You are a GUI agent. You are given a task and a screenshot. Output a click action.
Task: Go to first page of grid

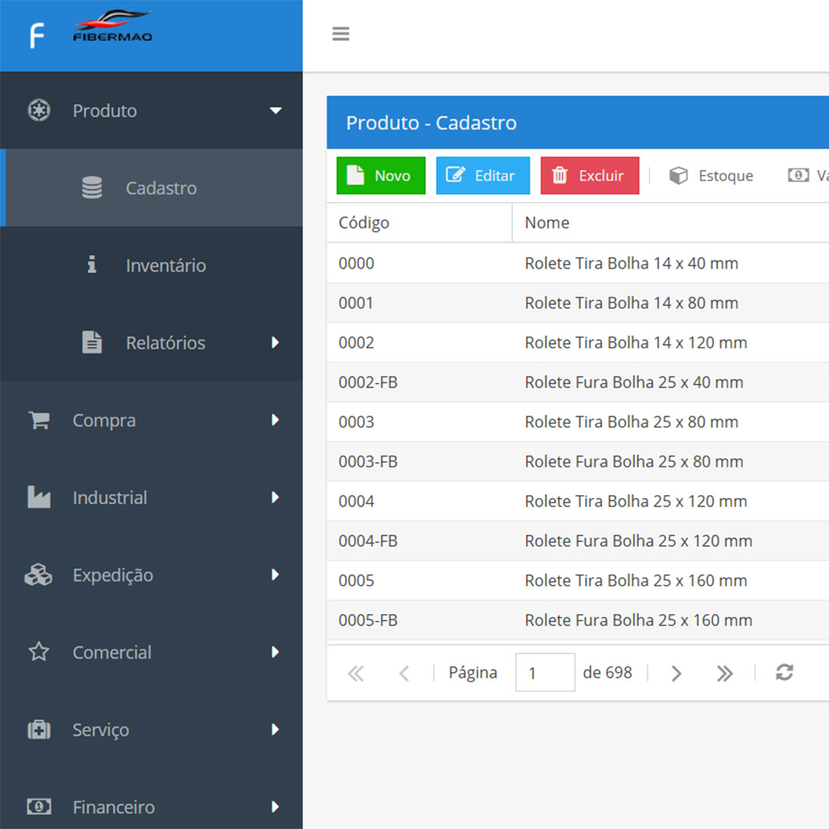(x=355, y=673)
